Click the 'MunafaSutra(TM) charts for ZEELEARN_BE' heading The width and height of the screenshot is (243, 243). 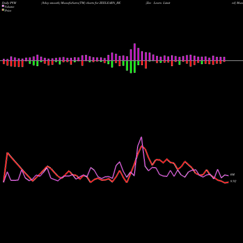(91, 3)
